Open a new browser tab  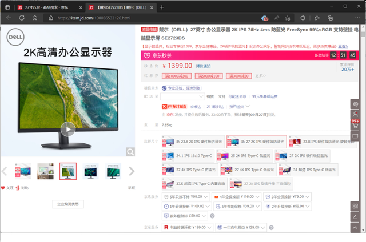[x=162, y=7]
